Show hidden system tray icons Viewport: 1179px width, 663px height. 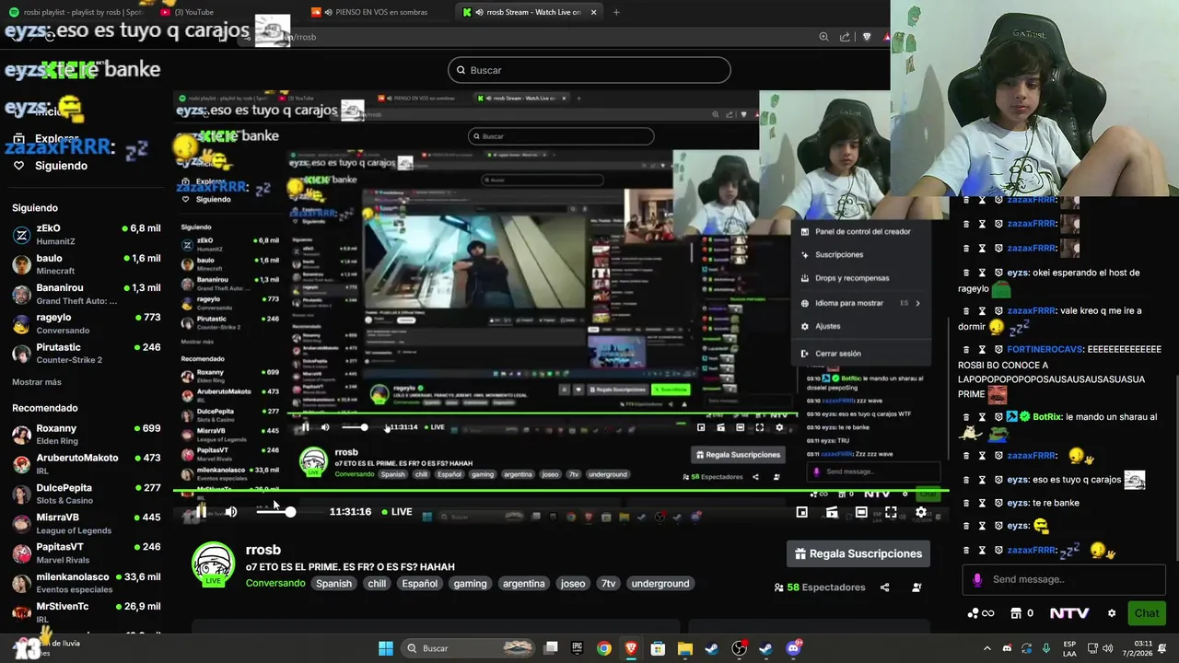pyautogui.click(x=986, y=648)
